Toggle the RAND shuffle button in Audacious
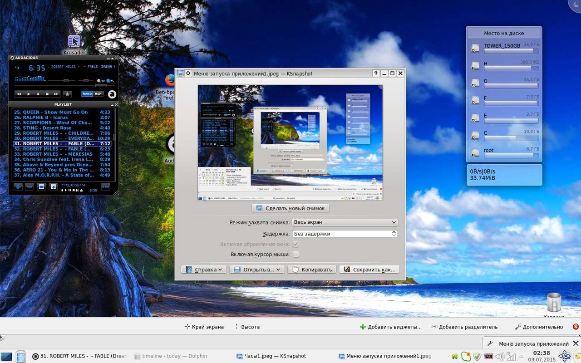Image resolution: width=581 pixels, height=363 pixels. coord(87,94)
